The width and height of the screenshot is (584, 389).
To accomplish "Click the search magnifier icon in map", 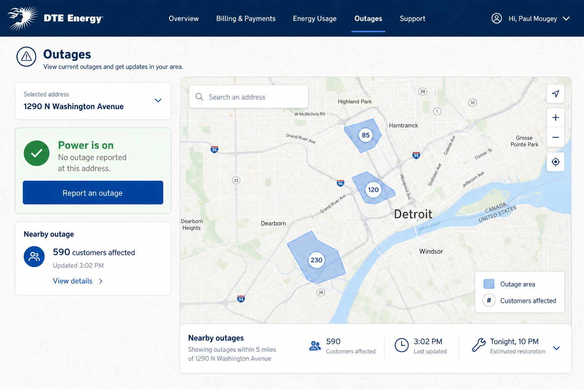I will (199, 97).
